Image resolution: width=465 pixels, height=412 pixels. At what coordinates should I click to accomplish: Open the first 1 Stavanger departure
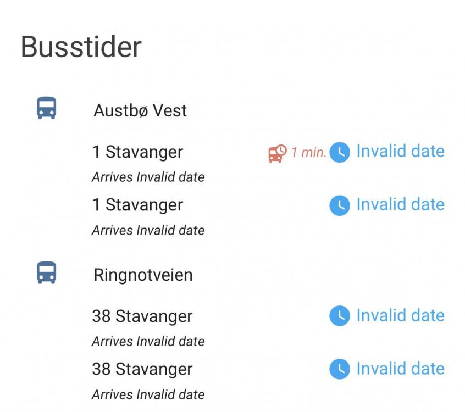click(x=137, y=152)
